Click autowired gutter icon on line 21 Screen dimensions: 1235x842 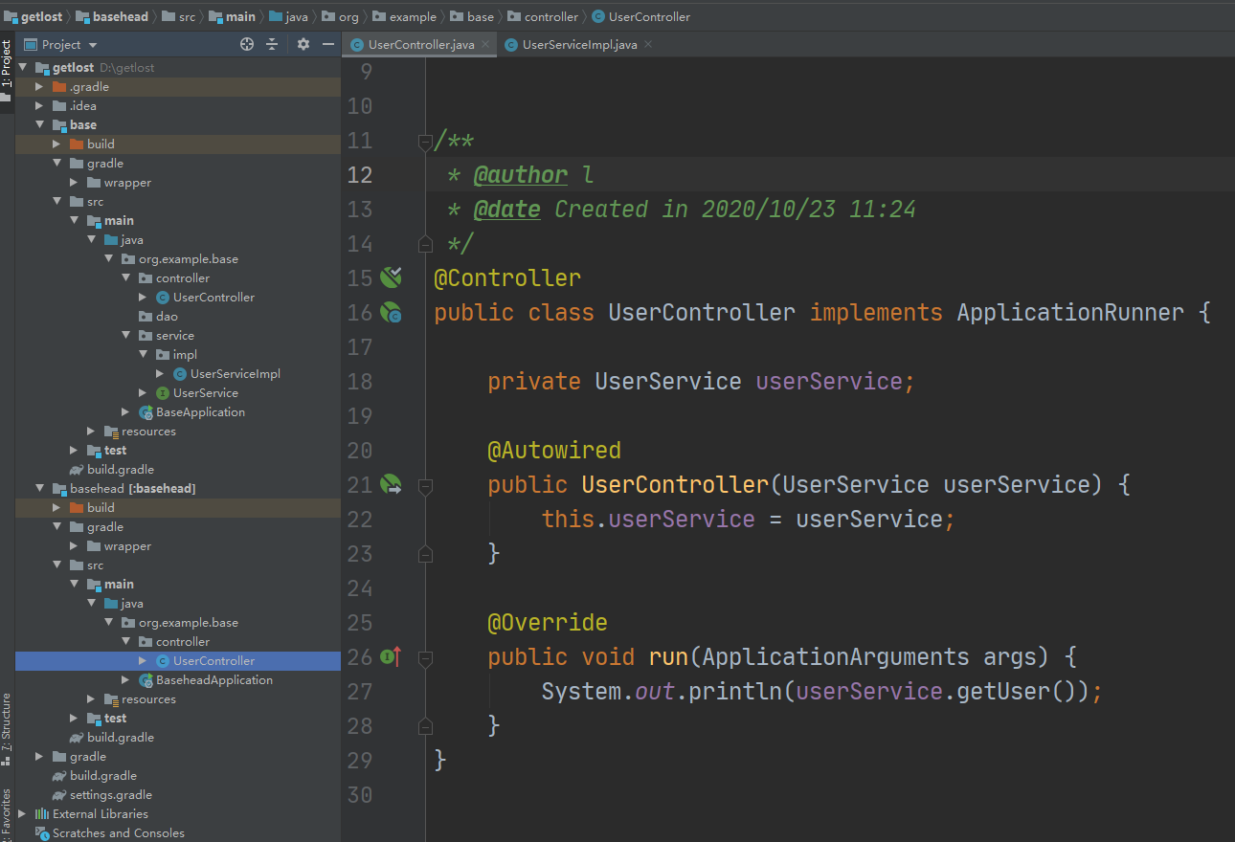coord(391,484)
